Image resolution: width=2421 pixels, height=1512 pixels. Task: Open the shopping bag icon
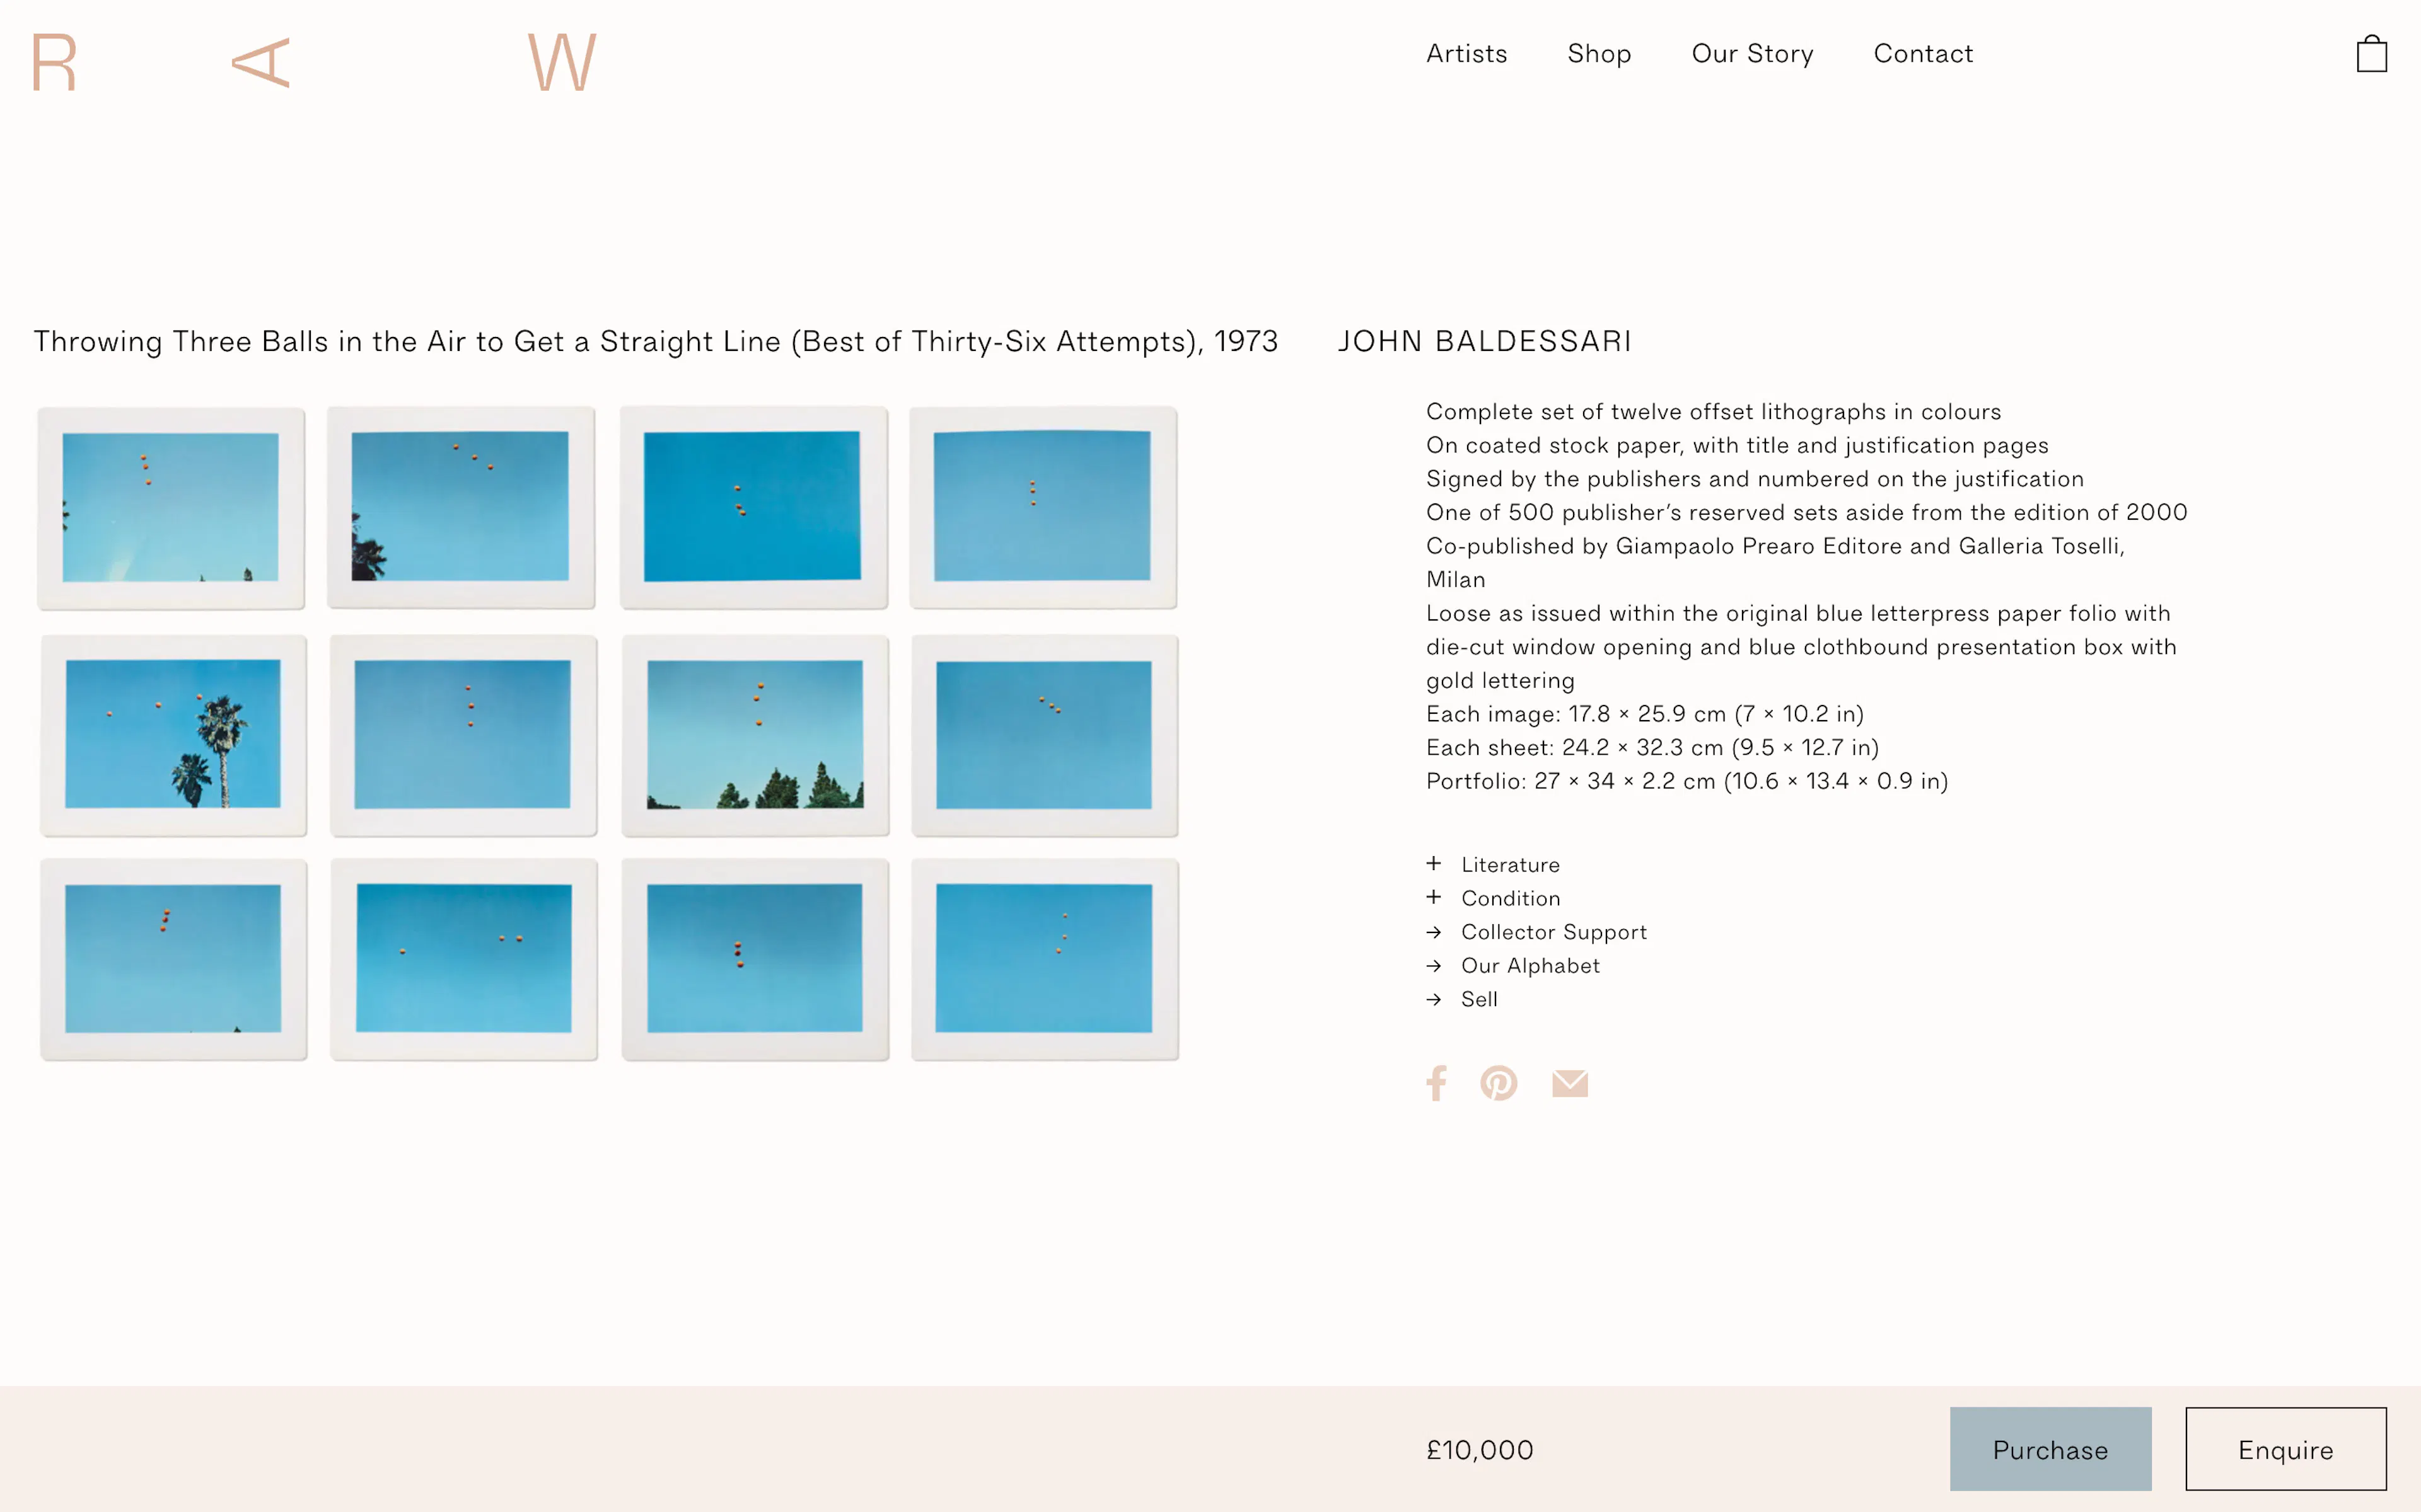(2371, 54)
